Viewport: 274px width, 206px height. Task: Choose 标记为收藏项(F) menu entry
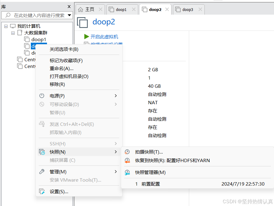click(x=79, y=61)
